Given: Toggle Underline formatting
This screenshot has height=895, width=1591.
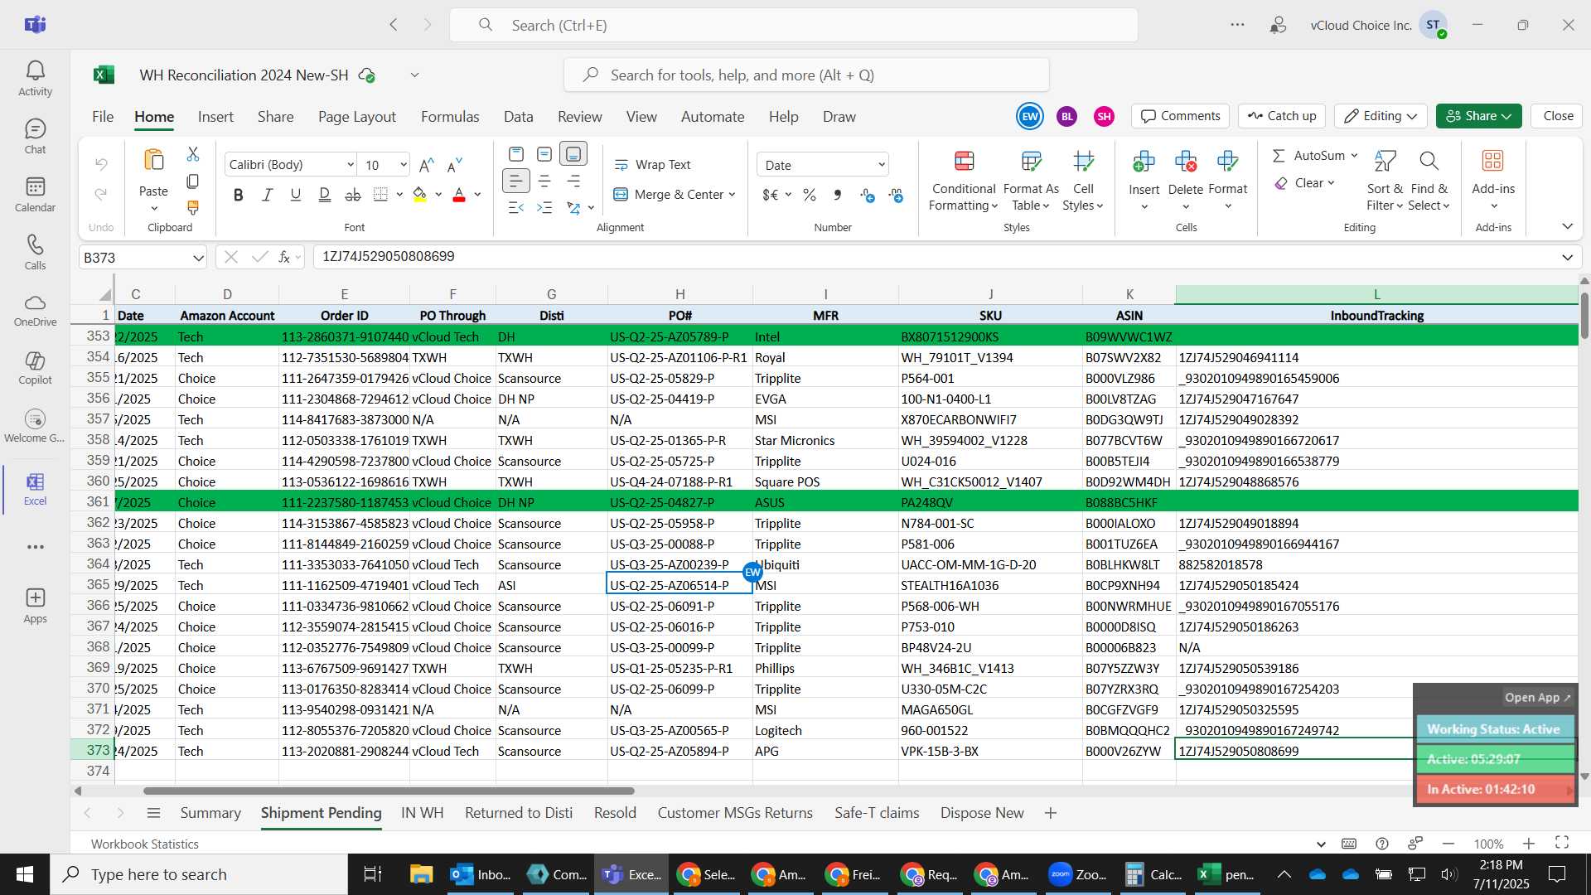Looking at the screenshot, I should point(296,195).
